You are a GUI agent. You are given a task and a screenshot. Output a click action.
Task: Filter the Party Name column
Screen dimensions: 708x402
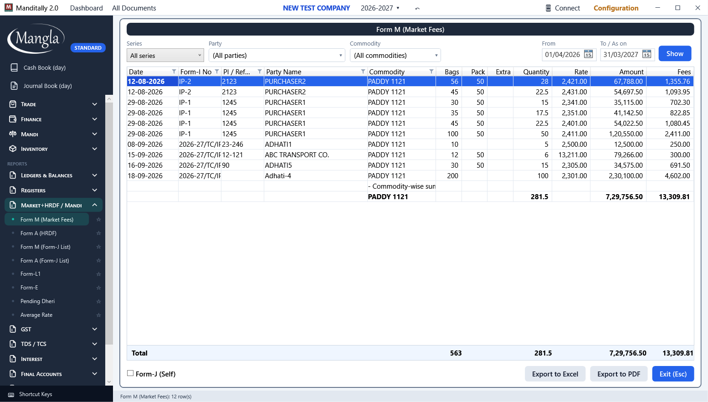[363, 72]
